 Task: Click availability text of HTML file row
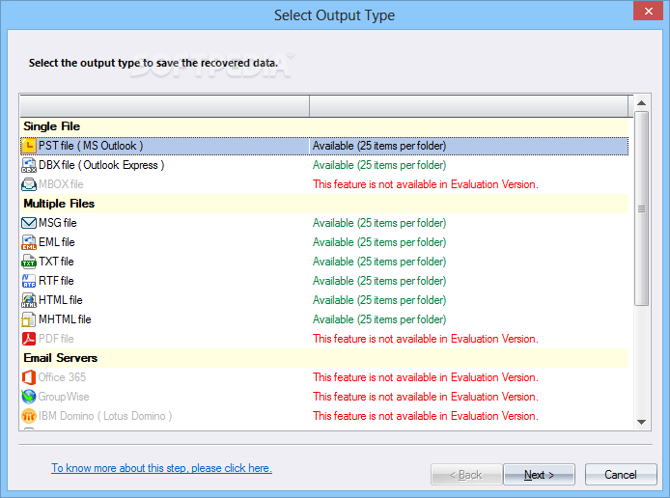(x=379, y=300)
